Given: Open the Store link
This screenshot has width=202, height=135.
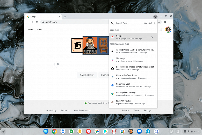Looking at the screenshot, I should pyautogui.click(x=39, y=30).
